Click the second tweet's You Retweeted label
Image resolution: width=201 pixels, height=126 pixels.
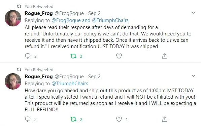[x=39, y=70]
